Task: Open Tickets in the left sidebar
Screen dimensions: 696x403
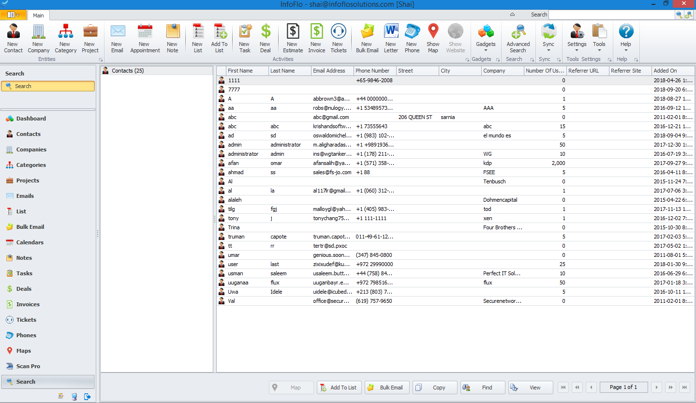Action: pyautogui.click(x=26, y=320)
